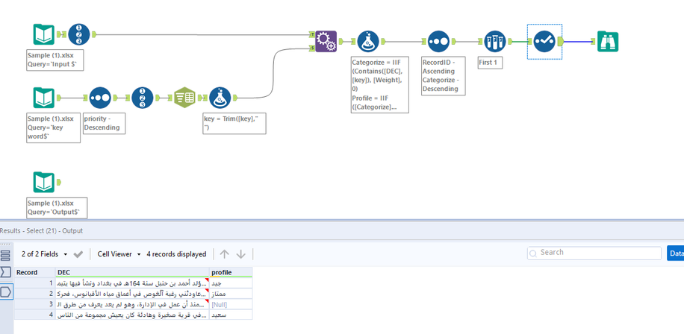The image size is (684, 334).
Task: Click the Messages list icon in Results sidebar
Action: tap(5, 256)
